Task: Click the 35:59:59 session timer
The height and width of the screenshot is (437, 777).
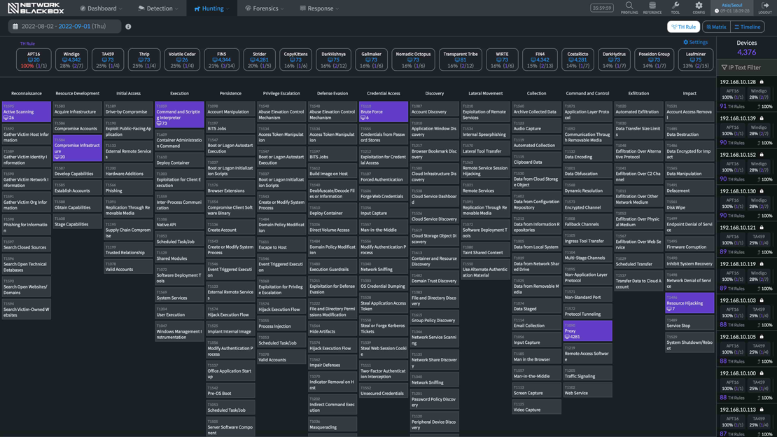Action: tap(601, 8)
